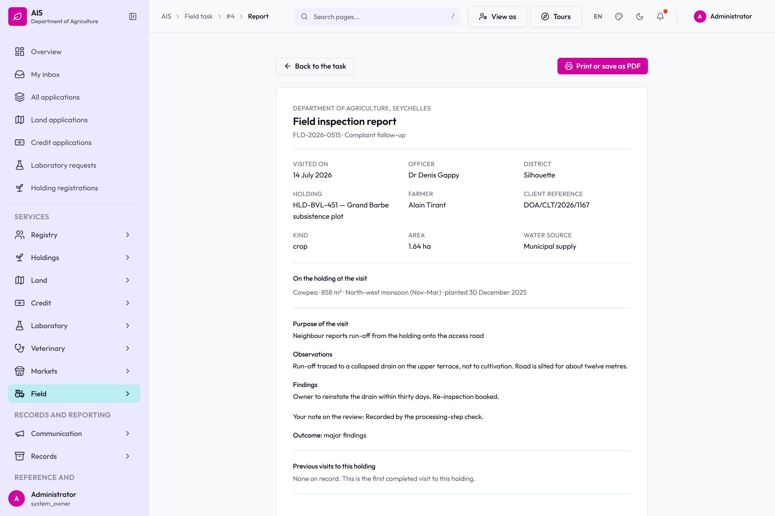Click the Holding registrations sprout icon
Screen dimensions: 775x516
20,188
